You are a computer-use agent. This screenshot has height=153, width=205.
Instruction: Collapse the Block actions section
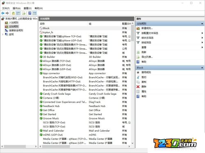[202, 67]
